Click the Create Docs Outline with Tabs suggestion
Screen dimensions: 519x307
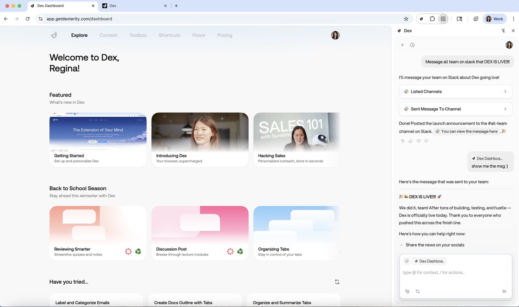pos(195,301)
